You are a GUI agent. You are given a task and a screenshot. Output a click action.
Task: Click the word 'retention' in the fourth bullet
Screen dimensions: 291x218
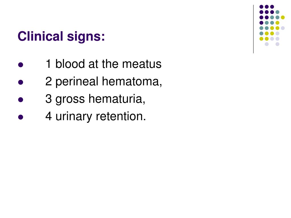pos(119,116)
